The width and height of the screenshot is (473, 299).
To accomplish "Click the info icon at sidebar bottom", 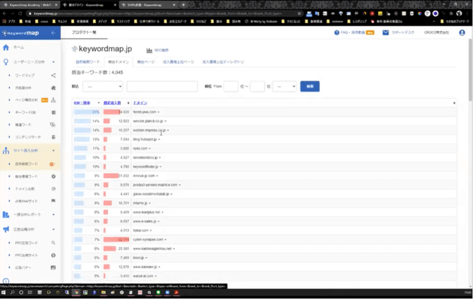I will coord(6,281).
